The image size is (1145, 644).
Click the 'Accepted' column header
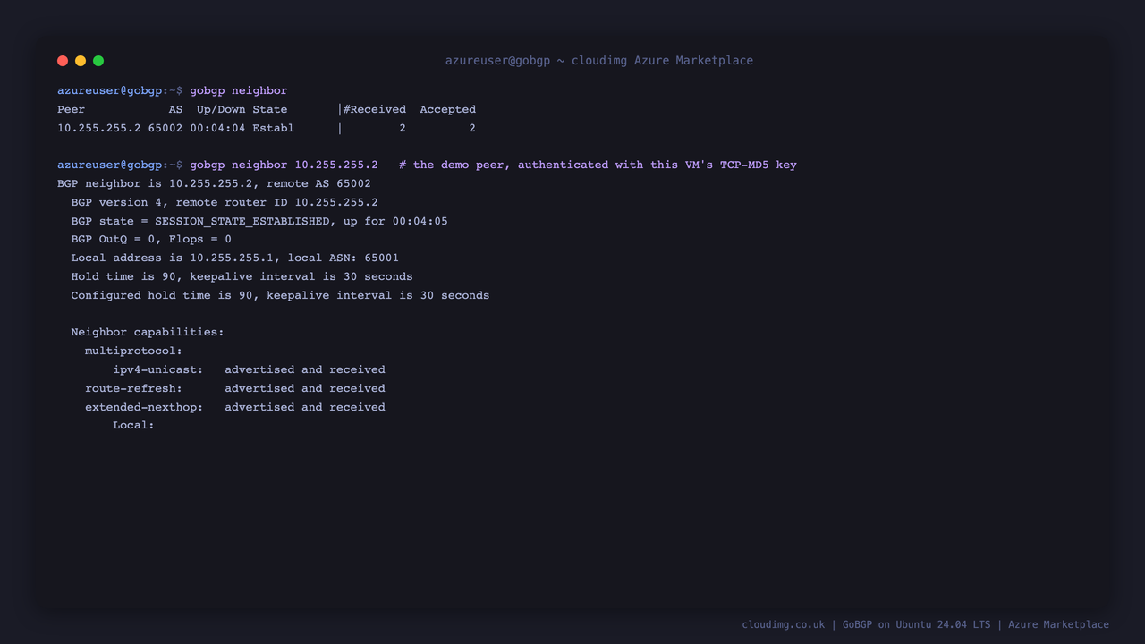(x=448, y=109)
